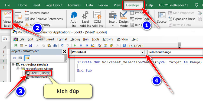Viewport: 203px width, 103px height.
Task: Open Project Explorer from the toolbar
Action: [x=100, y=45]
